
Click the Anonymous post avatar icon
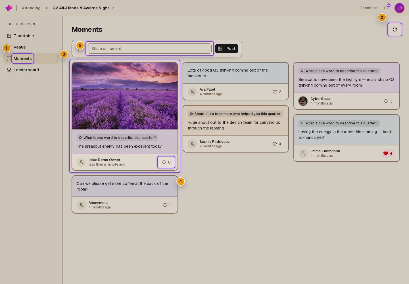[81, 205]
